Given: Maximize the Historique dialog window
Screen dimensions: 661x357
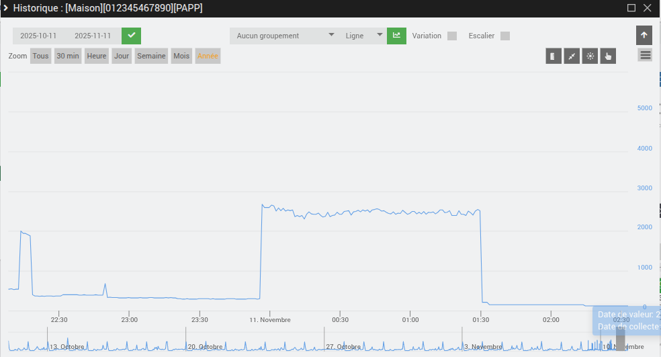Looking at the screenshot, I should [631, 8].
